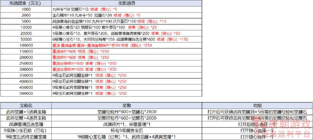Click the 100000 recharge tier cell
Viewport: 313px width, 140px height.
tap(26, 45)
